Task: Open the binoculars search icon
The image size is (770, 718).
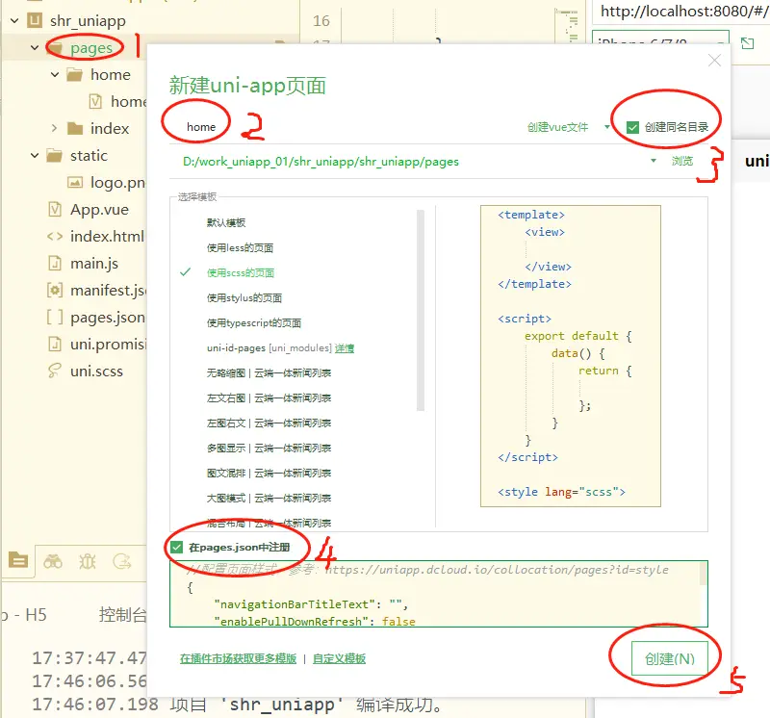Action: coord(53,561)
